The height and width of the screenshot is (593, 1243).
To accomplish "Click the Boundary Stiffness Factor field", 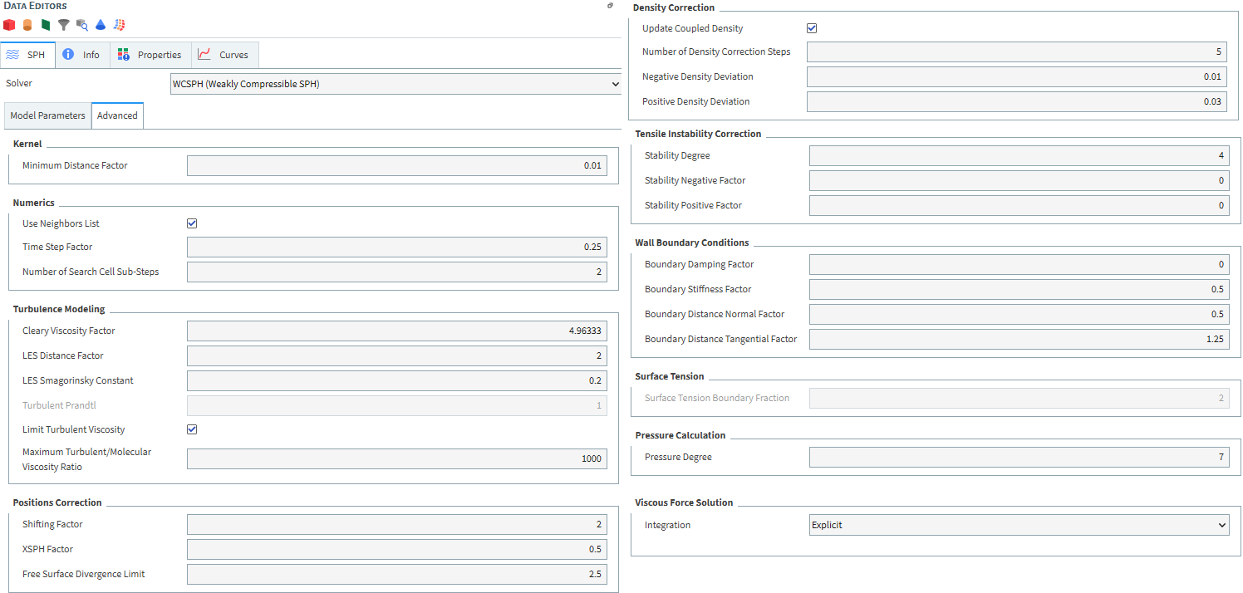I will tap(1019, 289).
